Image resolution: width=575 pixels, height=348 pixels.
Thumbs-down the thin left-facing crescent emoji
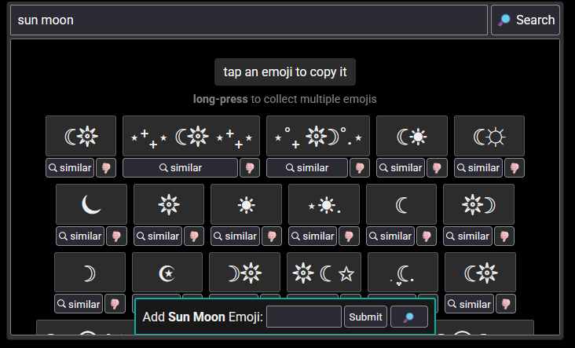coord(427,236)
